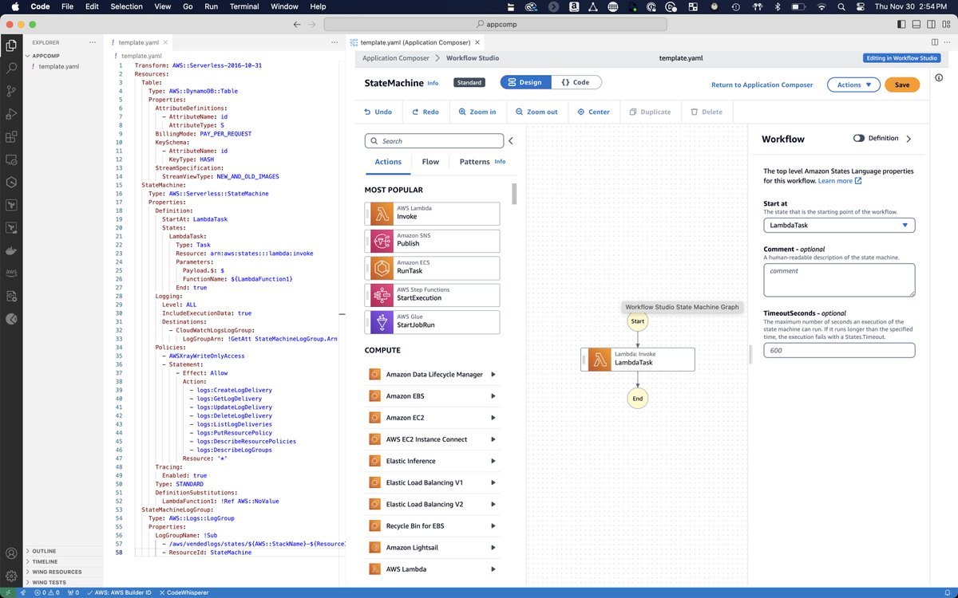Expand the Amazon EBS action group
Image resolution: width=958 pixels, height=598 pixels.
(493, 395)
